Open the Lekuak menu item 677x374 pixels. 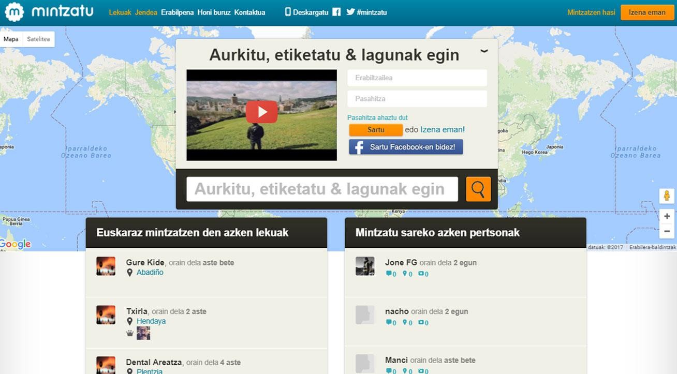coord(120,12)
